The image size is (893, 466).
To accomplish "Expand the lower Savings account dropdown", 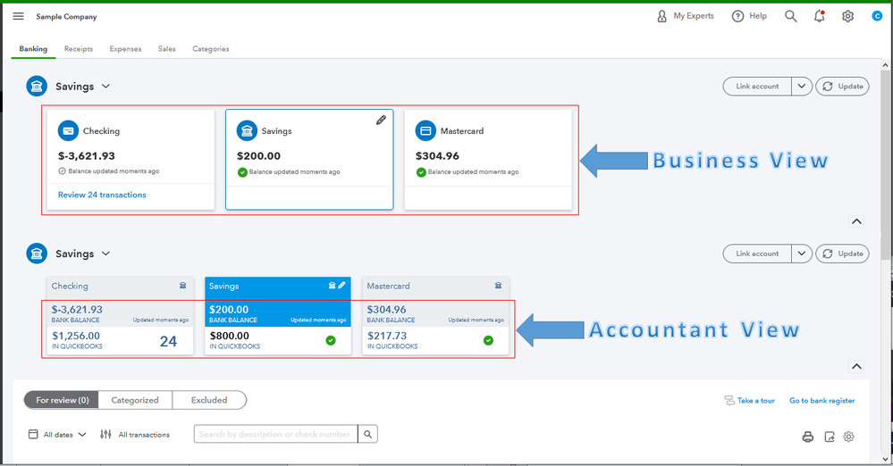I will tap(106, 254).
